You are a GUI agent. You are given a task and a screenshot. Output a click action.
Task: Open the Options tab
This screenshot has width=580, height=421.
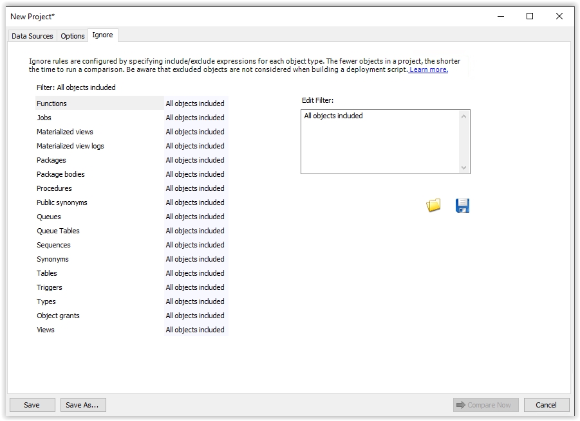(73, 36)
